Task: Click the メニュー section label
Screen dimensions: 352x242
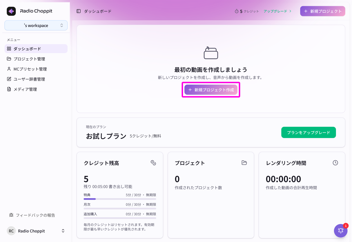Action: click(14, 40)
